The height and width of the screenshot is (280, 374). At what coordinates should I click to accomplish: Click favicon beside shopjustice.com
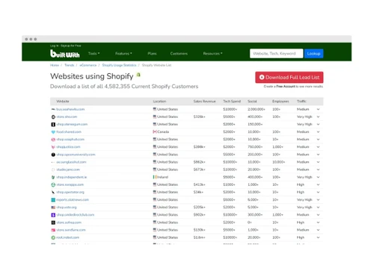point(53,147)
